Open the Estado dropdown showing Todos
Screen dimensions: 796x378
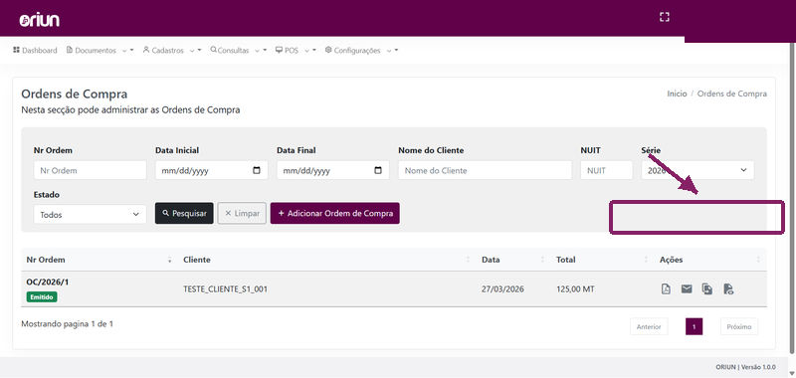pyautogui.click(x=90, y=214)
